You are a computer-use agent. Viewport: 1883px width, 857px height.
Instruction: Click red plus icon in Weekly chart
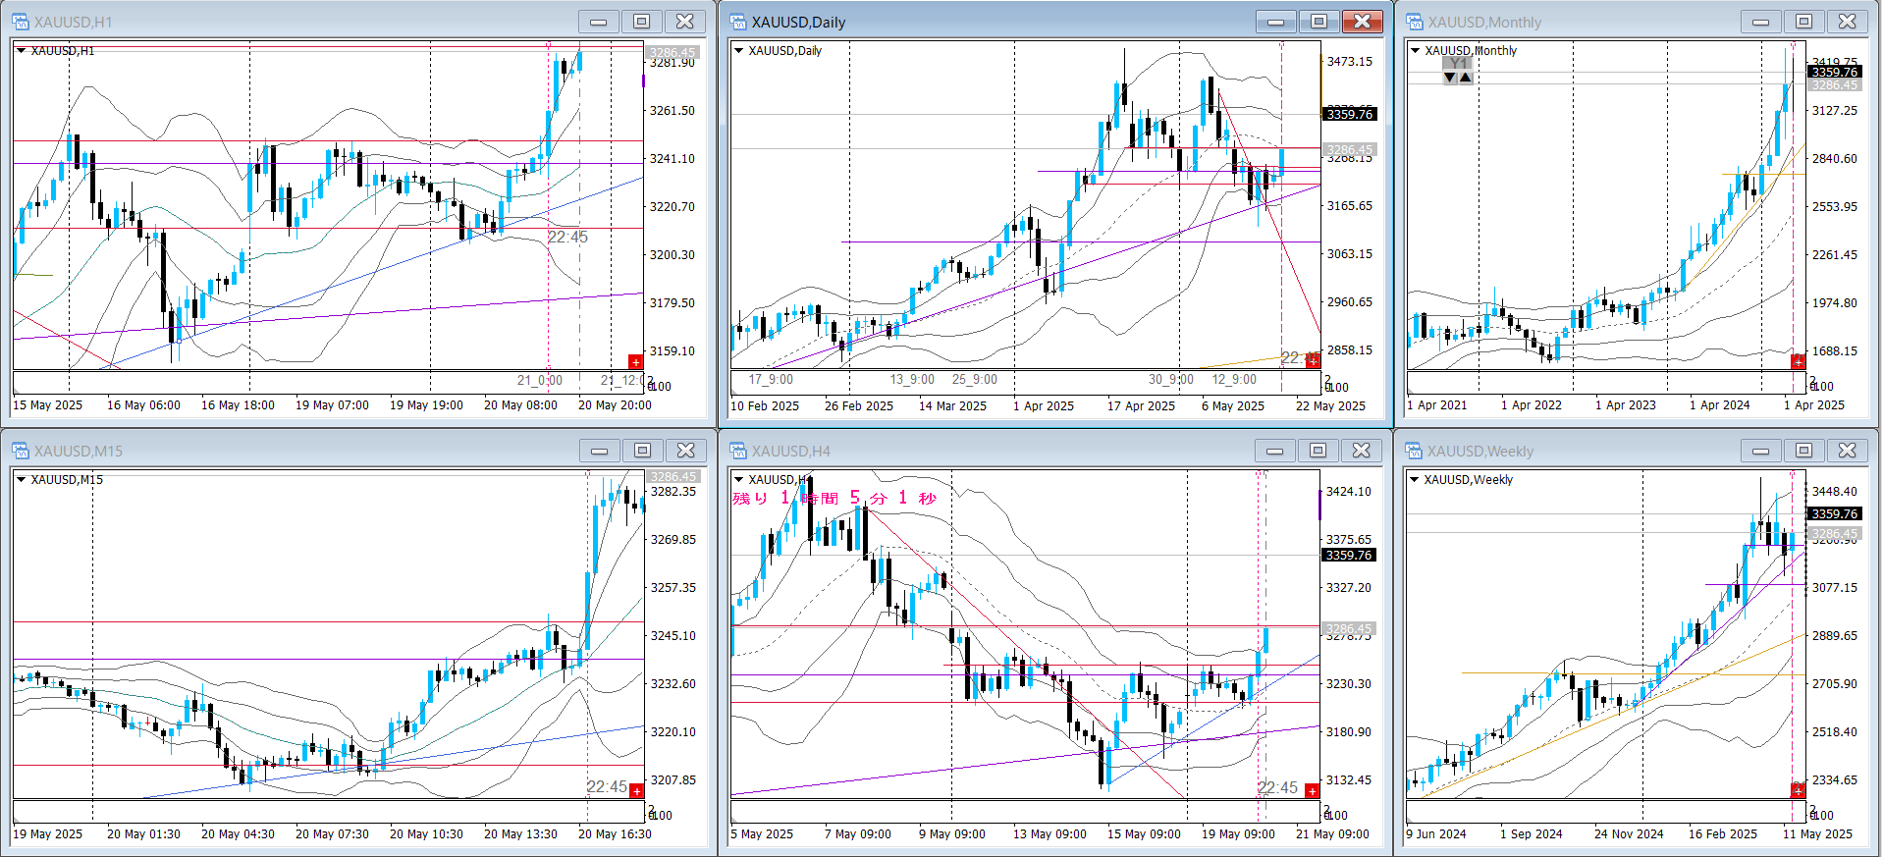click(1798, 791)
